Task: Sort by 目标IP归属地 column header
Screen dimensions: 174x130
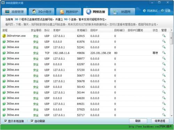Action: click(x=135, y=30)
